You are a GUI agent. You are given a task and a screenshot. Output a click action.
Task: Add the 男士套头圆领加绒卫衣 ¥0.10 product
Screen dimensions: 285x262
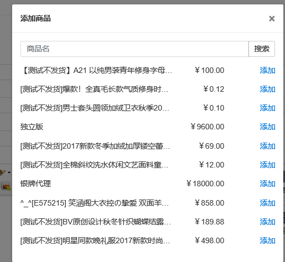(x=267, y=108)
